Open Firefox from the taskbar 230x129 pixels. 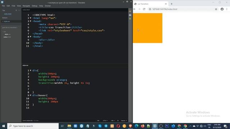click(x=143, y=126)
